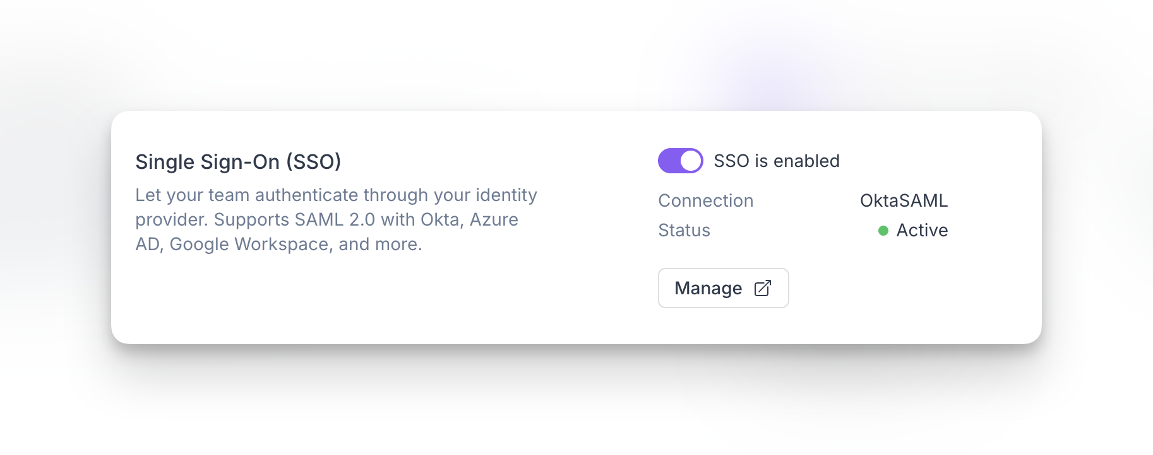Viewport: 1153px width, 455px height.
Task: Click the external link icon on Manage button
Action: pyautogui.click(x=762, y=288)
